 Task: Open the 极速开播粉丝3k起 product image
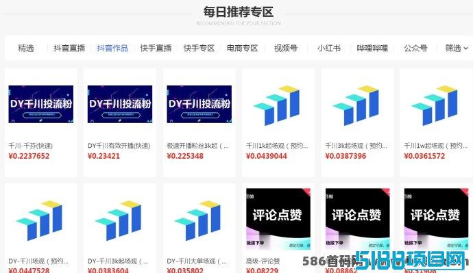pyautogui.click(x=199, y=104)
